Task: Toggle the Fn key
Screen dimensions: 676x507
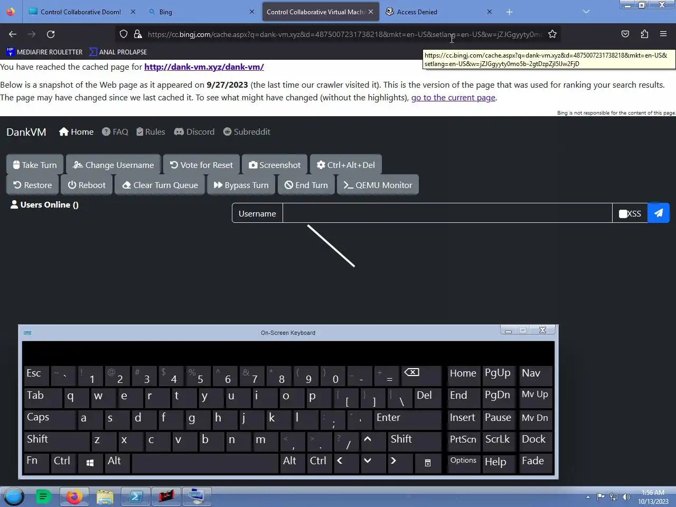Action: pyautogui.click(x=36, y=462)
